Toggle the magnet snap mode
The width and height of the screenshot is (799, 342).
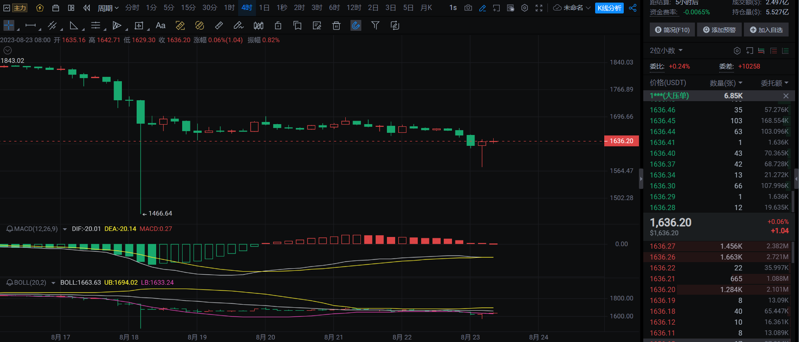click(x=356, y=26)
